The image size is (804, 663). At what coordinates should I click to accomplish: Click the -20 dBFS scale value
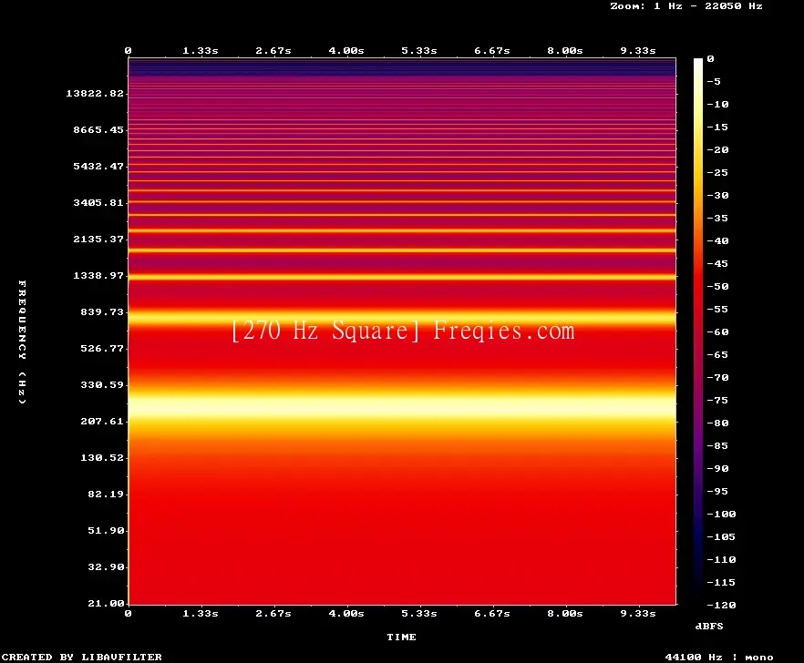tap(717, 149)
